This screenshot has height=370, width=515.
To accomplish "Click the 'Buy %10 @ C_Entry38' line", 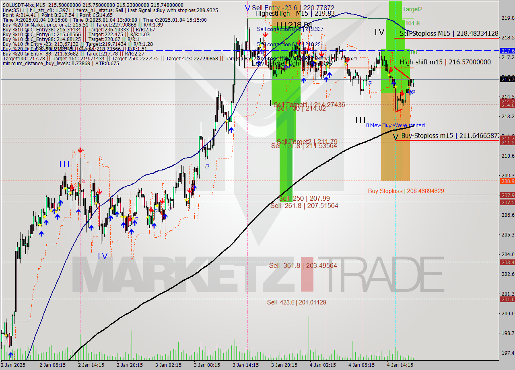I will pyautogui.click(x=78, y=29).
